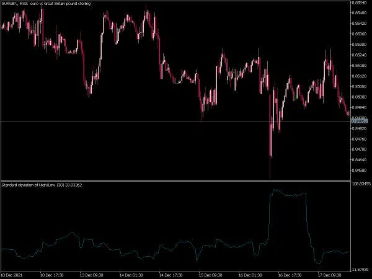Click the EURGBP M30 chart title text
372x279 pixels.
point(46,4)
